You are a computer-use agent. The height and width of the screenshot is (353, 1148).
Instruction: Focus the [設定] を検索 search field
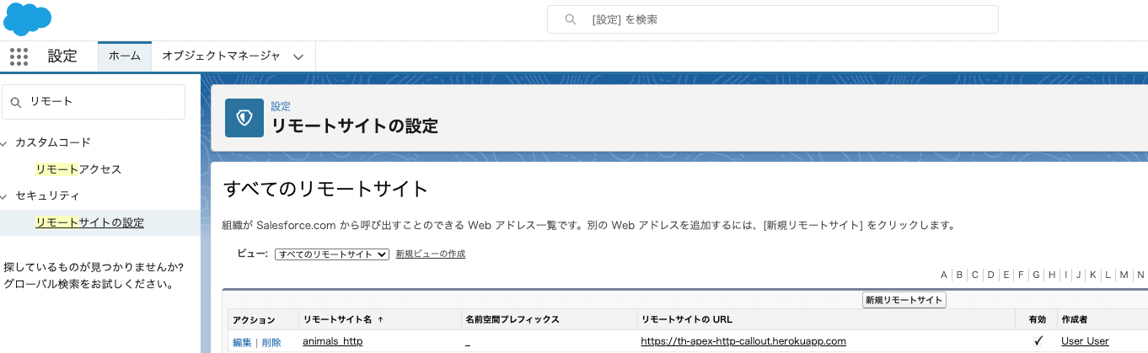pos(773,19)
